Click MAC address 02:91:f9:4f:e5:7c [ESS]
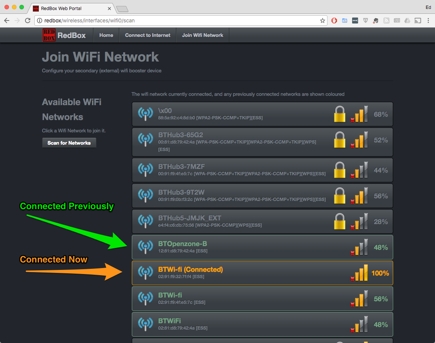The image size is (435, 343). coord(182,302)
